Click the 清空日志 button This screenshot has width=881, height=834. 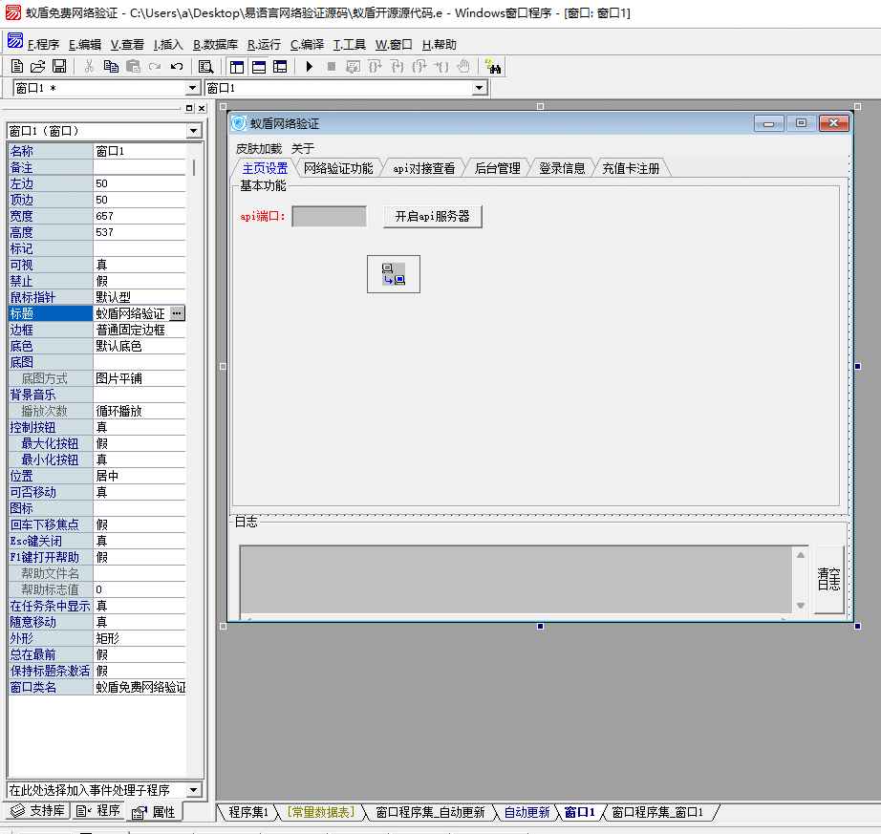[x=828, y=579]
